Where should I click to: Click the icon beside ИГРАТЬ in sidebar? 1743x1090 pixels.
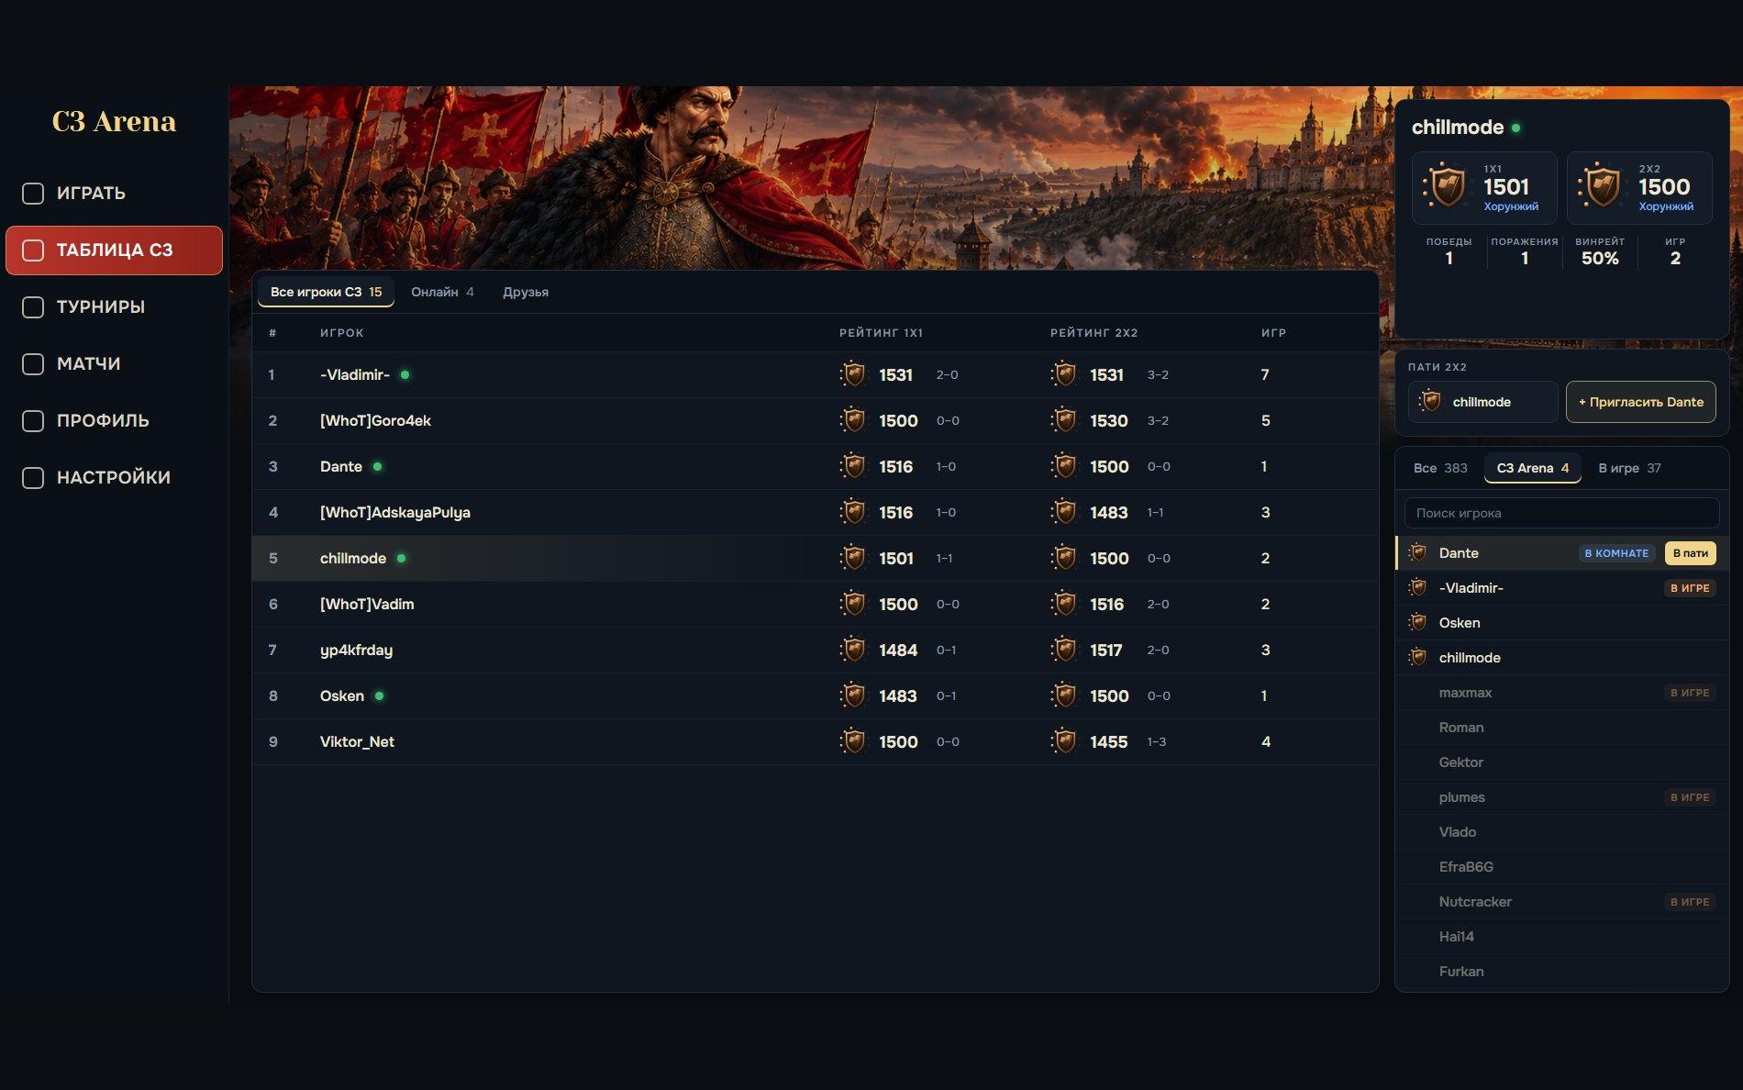[33, 194]
